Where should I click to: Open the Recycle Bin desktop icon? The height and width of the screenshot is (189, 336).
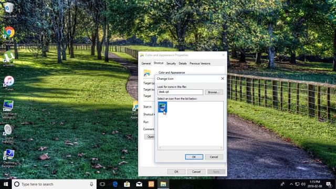[8, 10]
